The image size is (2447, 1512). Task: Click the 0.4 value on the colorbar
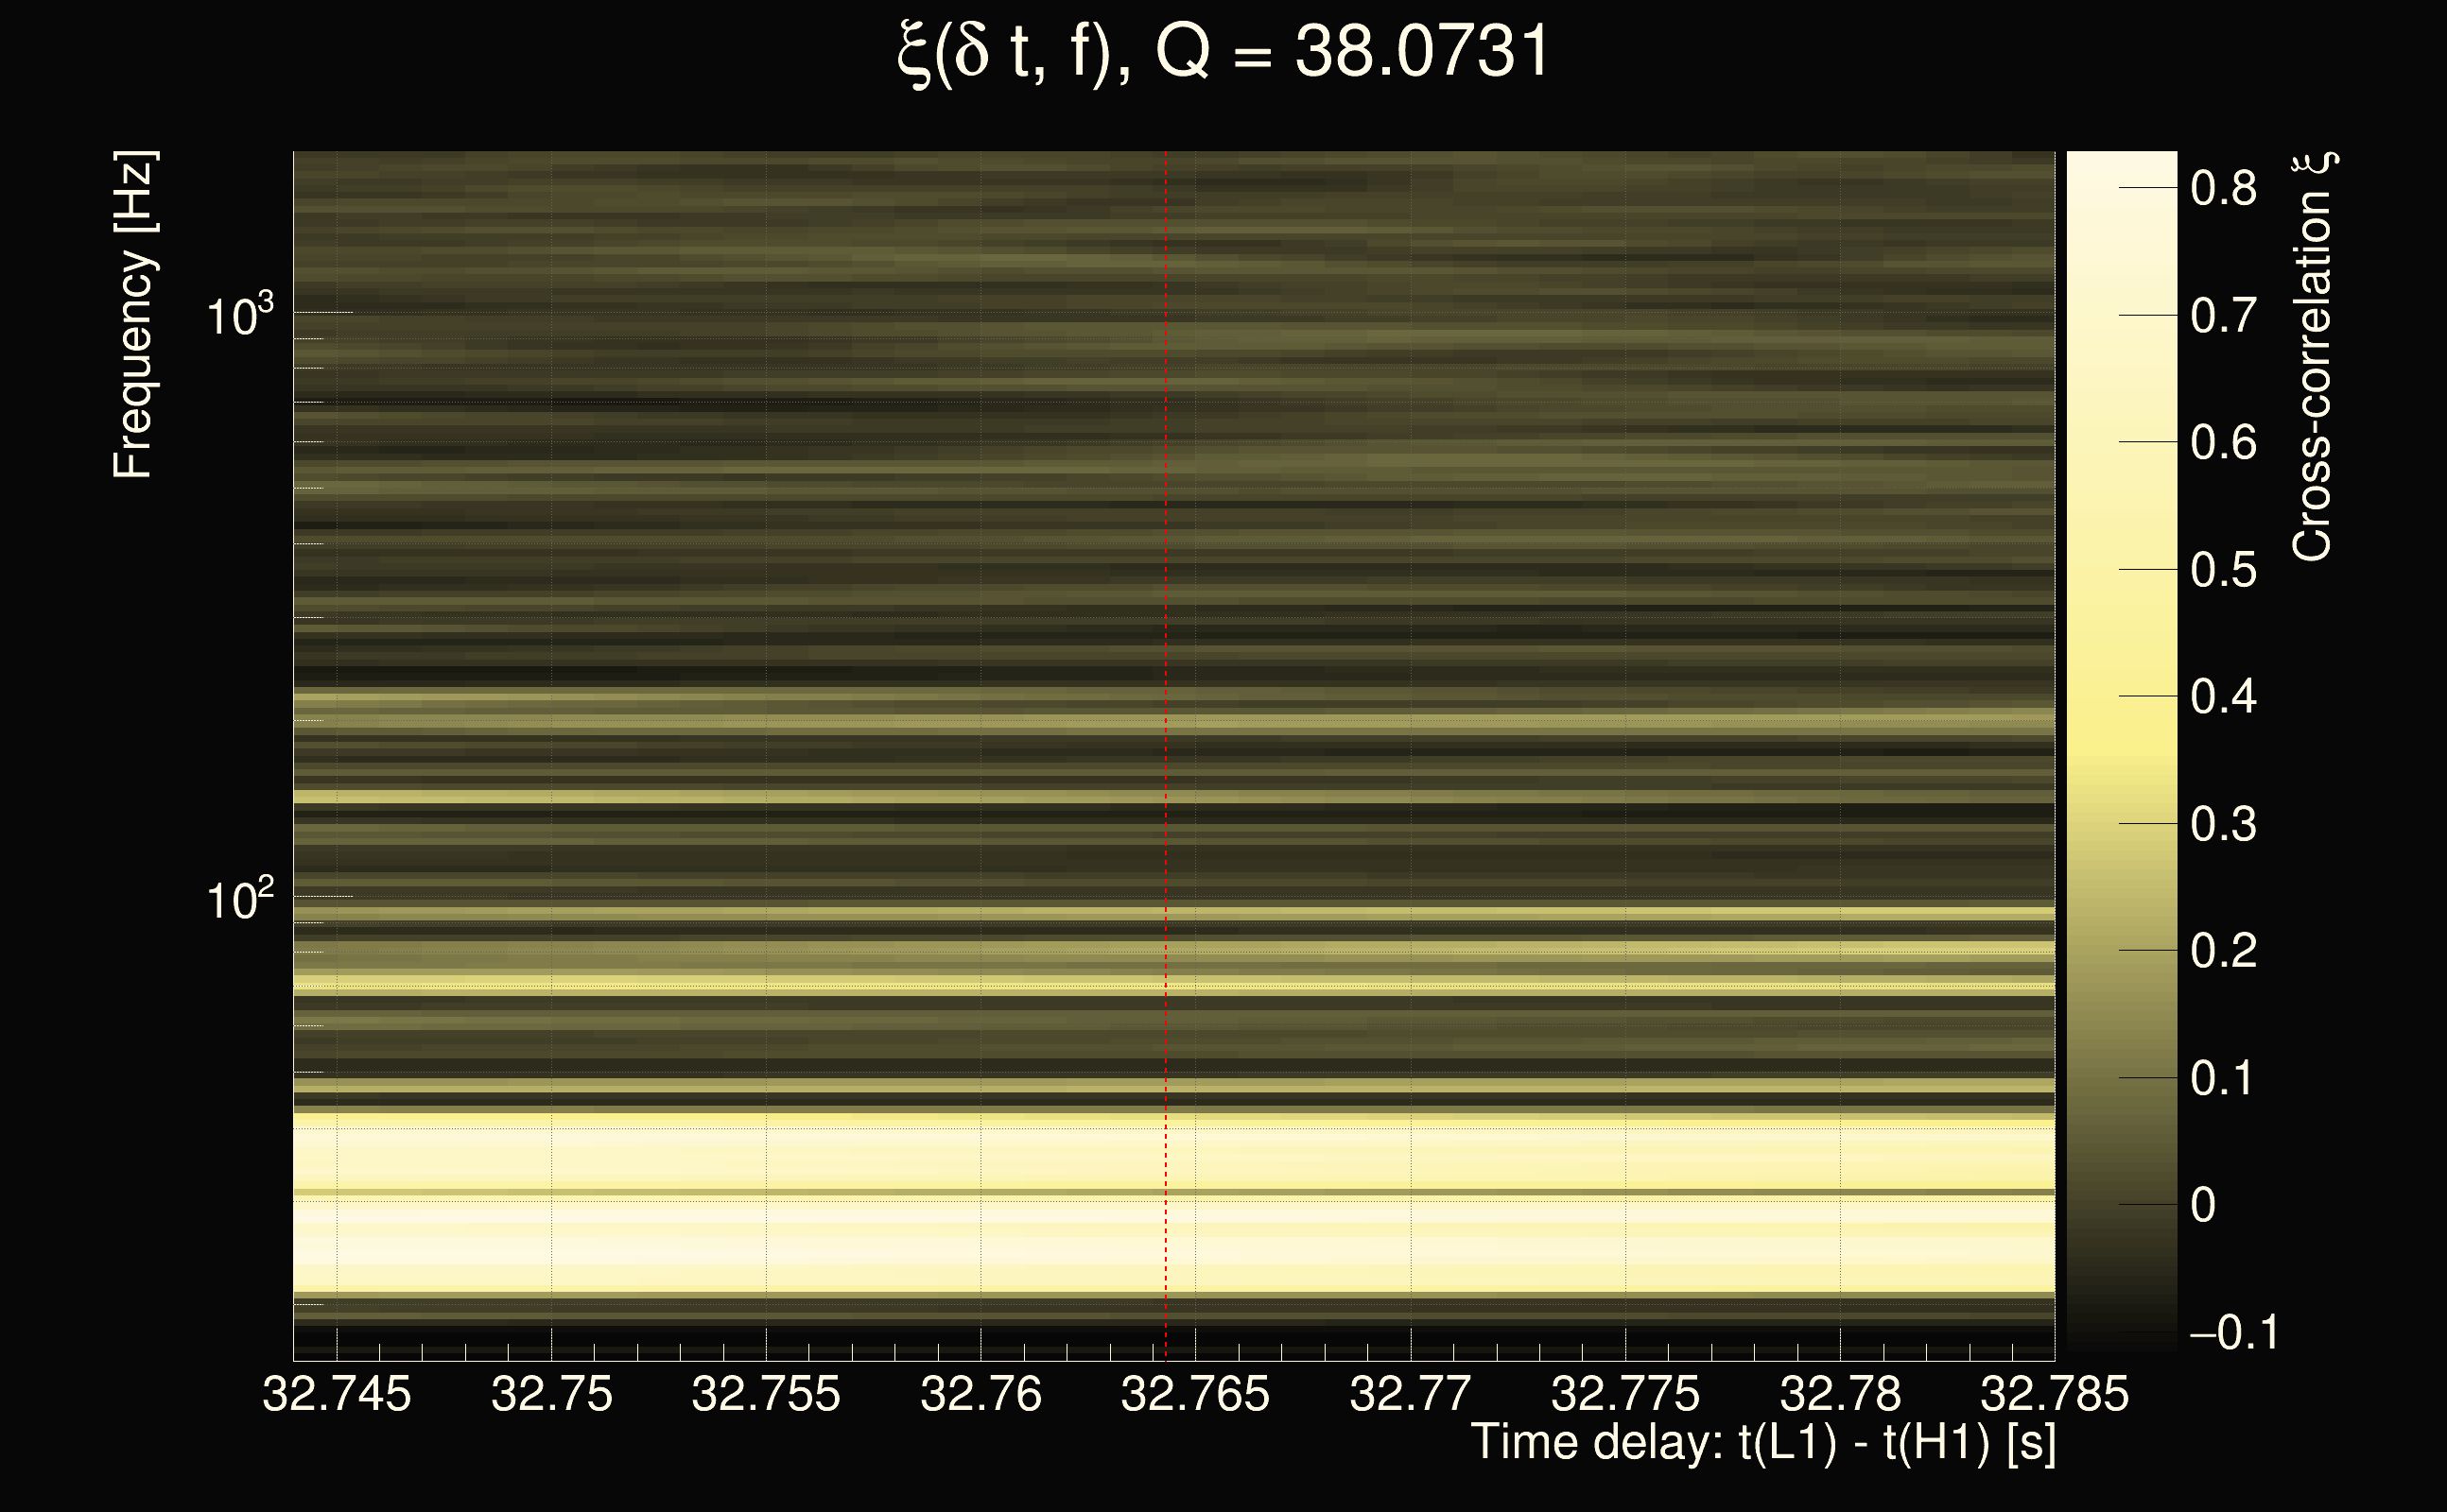[2223, 696]
